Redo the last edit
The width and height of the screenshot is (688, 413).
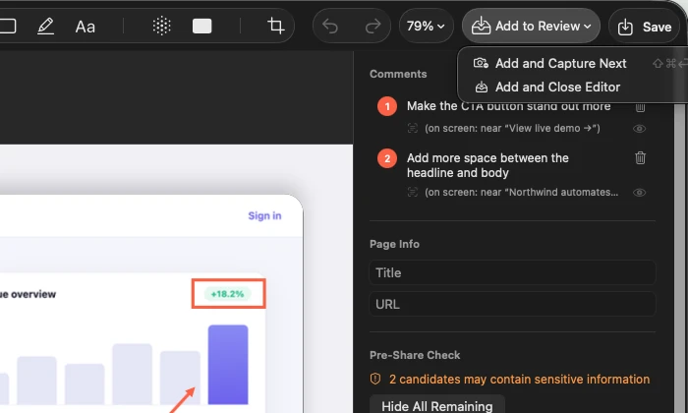pyautogui.click(x=373, y=27)
